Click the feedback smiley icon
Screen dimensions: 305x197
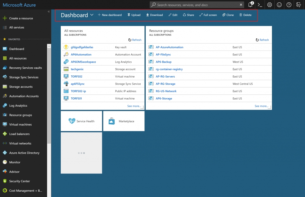[279, 5]
